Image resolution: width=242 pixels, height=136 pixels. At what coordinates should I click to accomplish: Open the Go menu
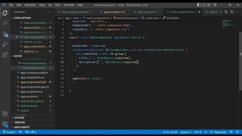coord(50,5)
